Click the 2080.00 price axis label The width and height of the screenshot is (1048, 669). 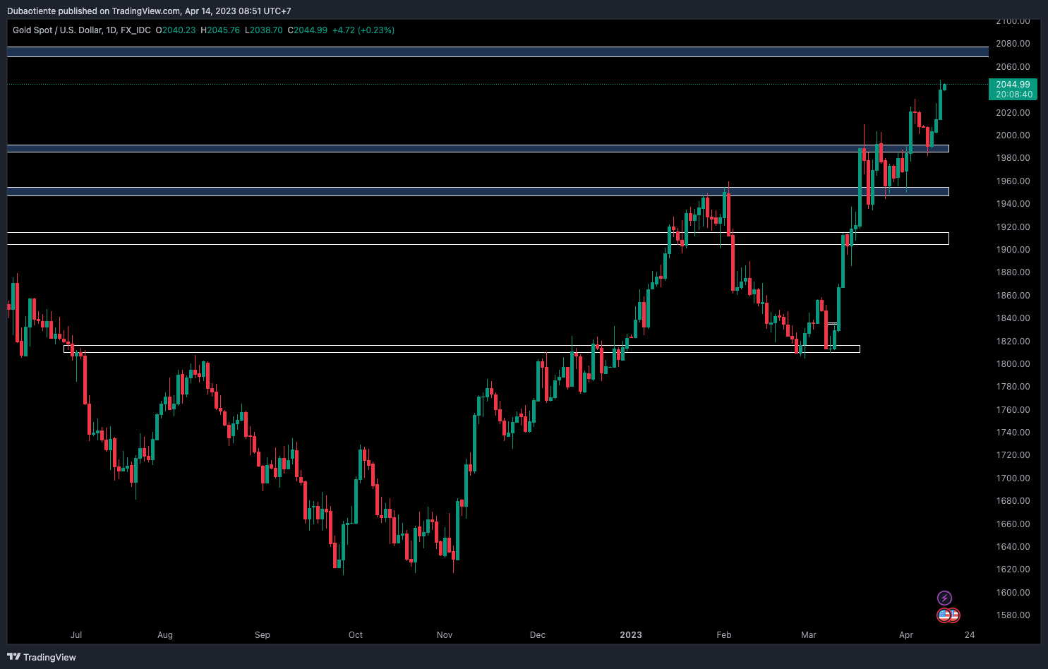tap(1013, 44)
